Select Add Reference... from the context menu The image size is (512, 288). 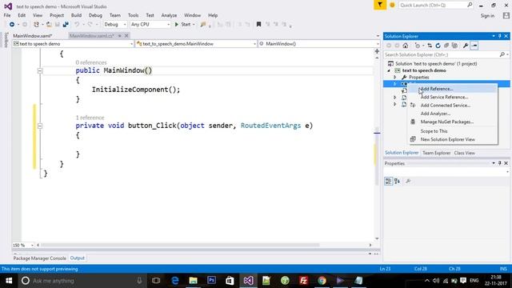click(453, 89)
